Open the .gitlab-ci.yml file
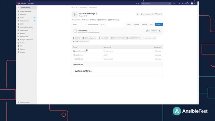 [x=79, y=55]
